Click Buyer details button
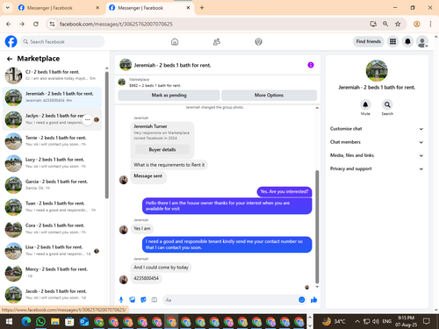 [162, 149]
